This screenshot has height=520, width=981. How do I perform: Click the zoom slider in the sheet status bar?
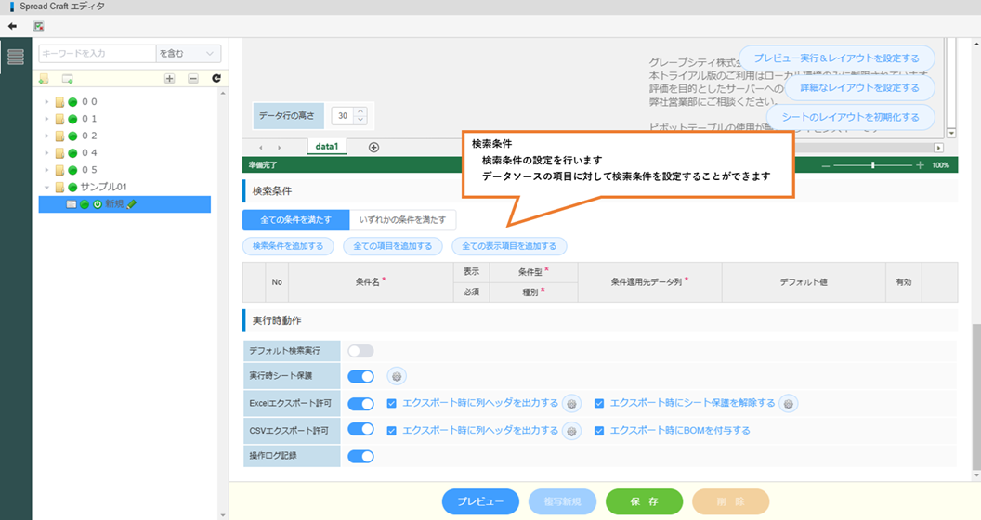click(x=872, y=164)
